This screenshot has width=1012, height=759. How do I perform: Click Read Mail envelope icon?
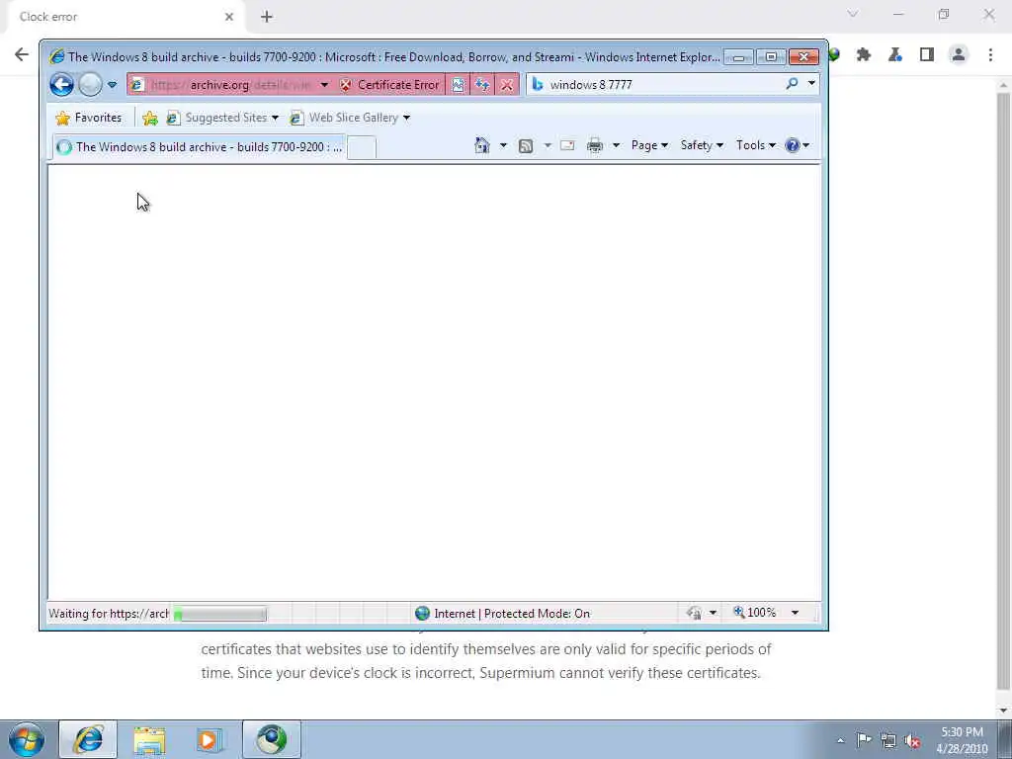point(567,146)
